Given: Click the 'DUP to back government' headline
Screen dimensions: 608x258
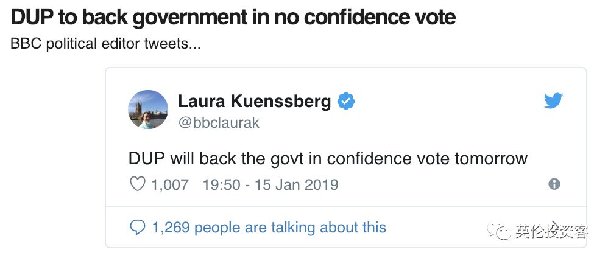Looking at the screenshot, I should click(x=233, y=16).
